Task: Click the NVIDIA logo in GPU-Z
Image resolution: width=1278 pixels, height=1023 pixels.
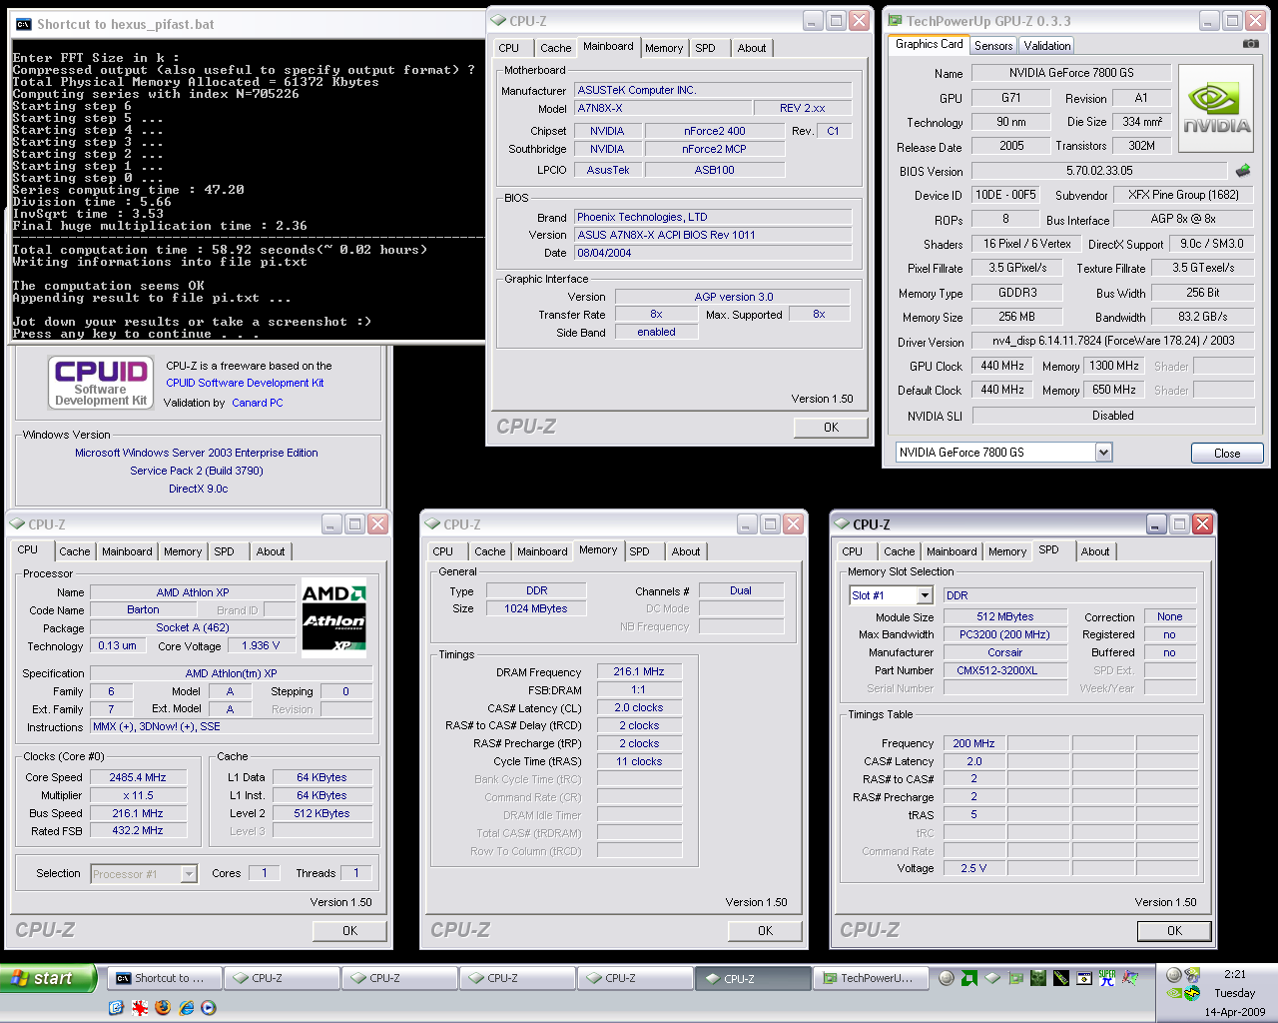Action: pyautogui.click(x=1216, y=109)
